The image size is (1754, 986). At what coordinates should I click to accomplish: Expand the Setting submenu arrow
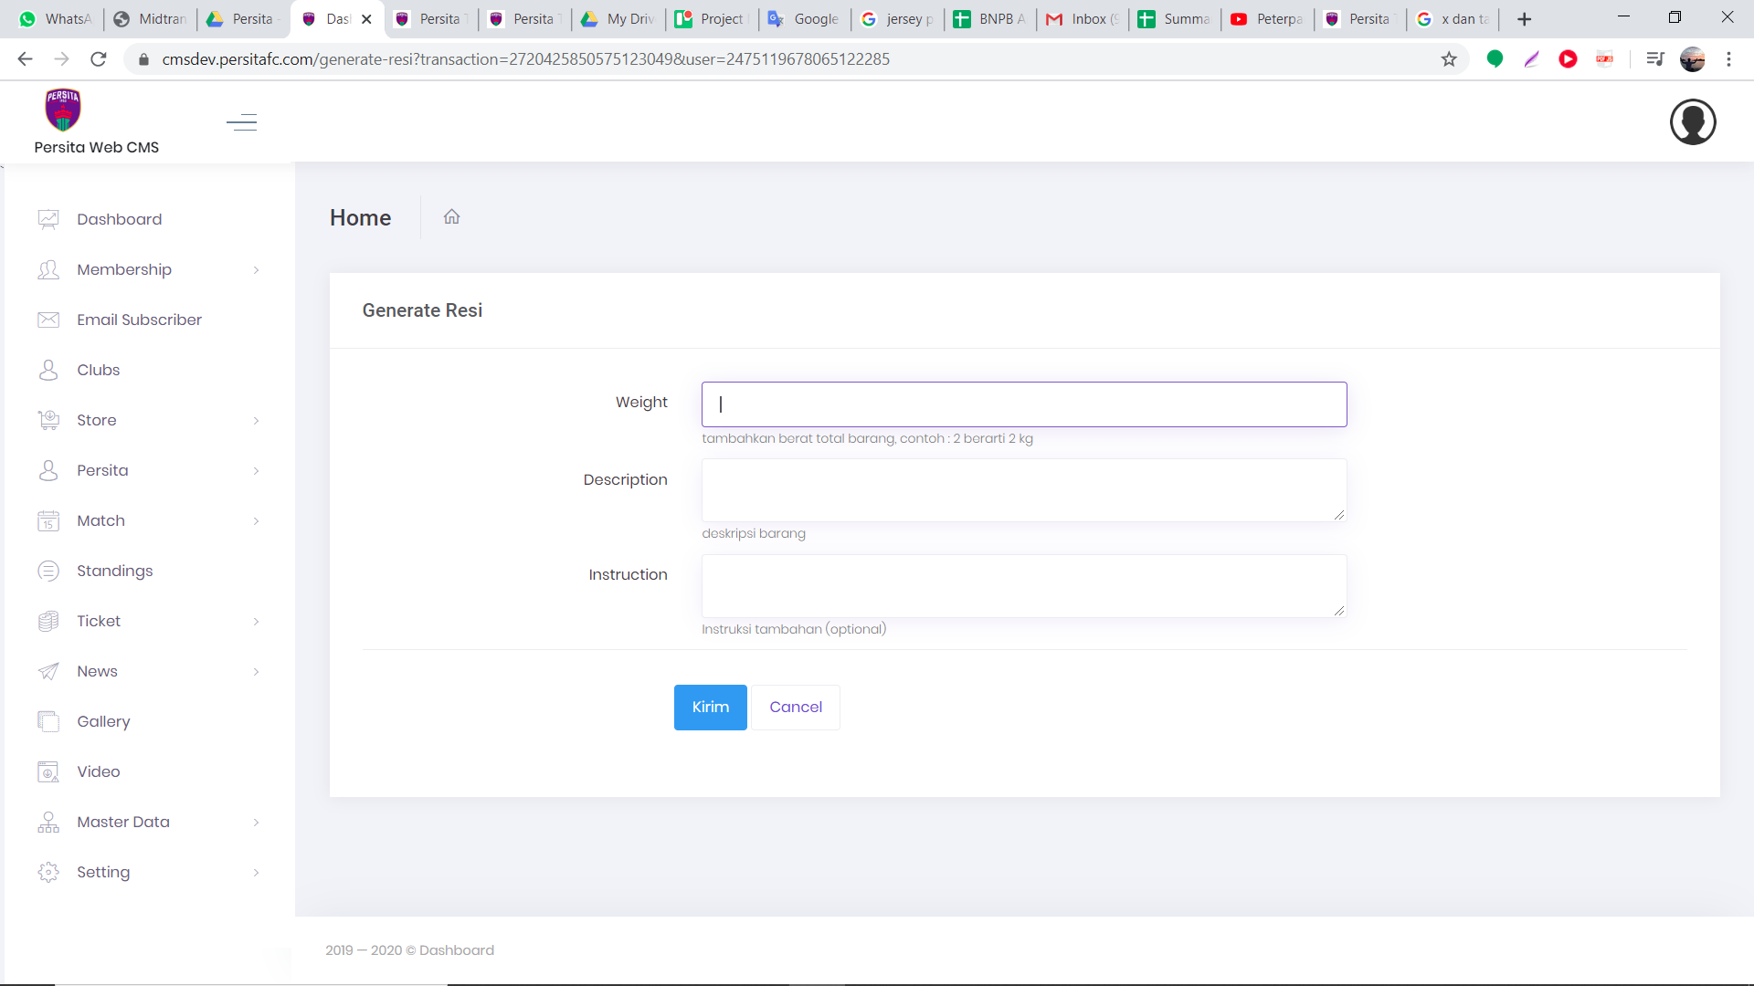coord(256,873)
